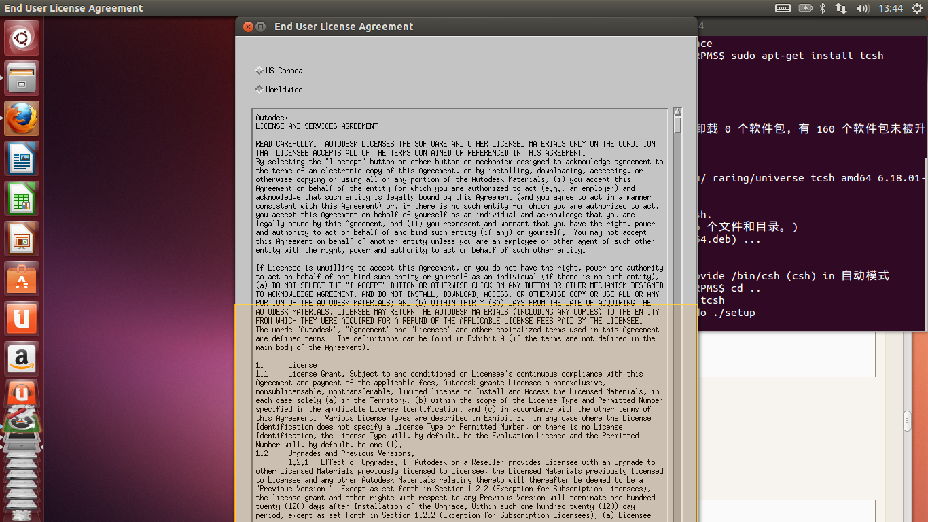Click the '1. License' section heading
The width and height of the screenshot is (928, 522).
pos(286,365)
